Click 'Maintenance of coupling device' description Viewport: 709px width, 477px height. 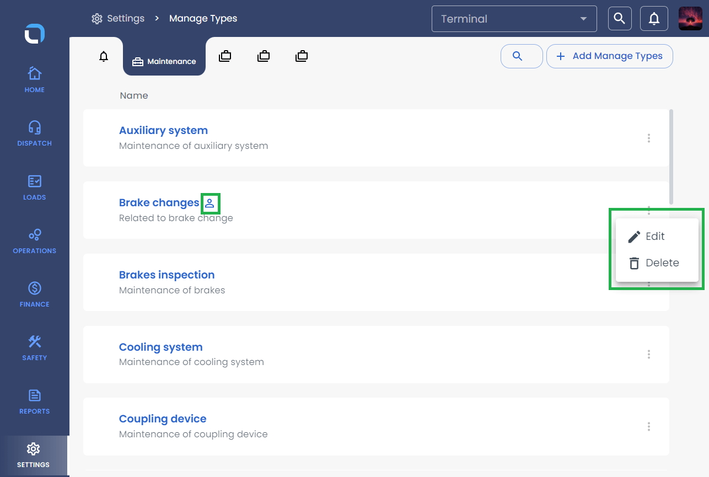[x=194, y=435]
